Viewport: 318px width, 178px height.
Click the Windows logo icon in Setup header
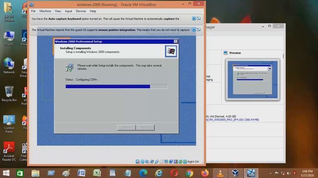point(171,51)
